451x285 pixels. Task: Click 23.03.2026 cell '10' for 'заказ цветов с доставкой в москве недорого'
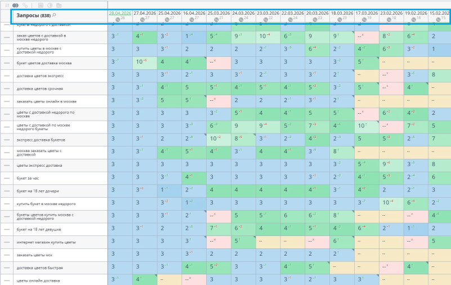(268, 37)
